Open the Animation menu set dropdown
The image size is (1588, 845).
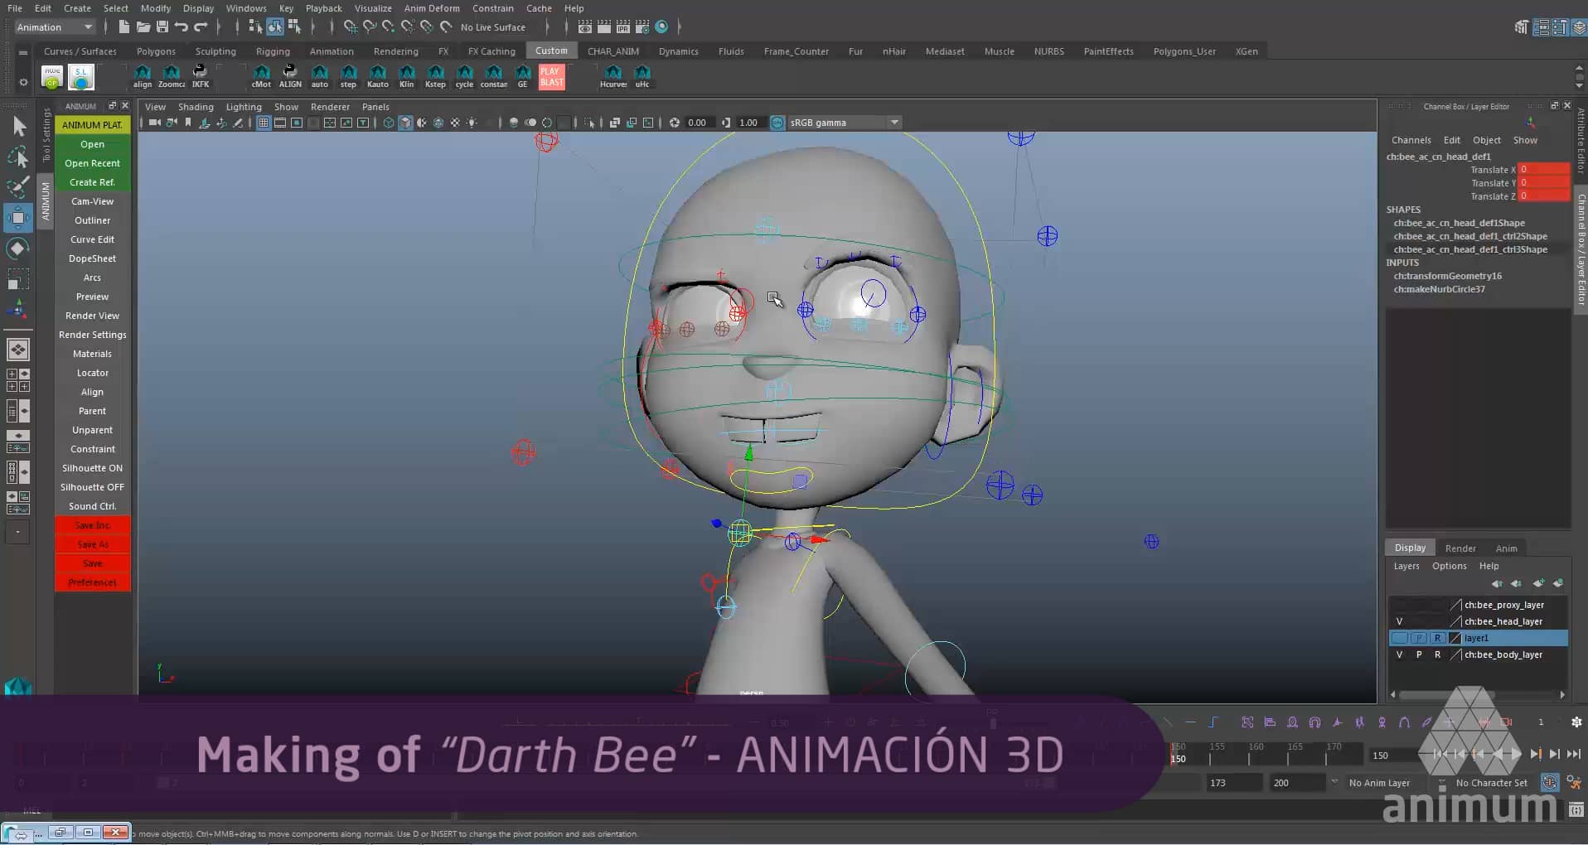[x=55, y=27]
